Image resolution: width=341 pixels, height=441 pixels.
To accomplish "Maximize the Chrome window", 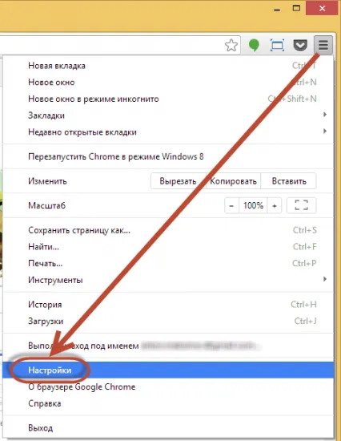I will [296, 8].
